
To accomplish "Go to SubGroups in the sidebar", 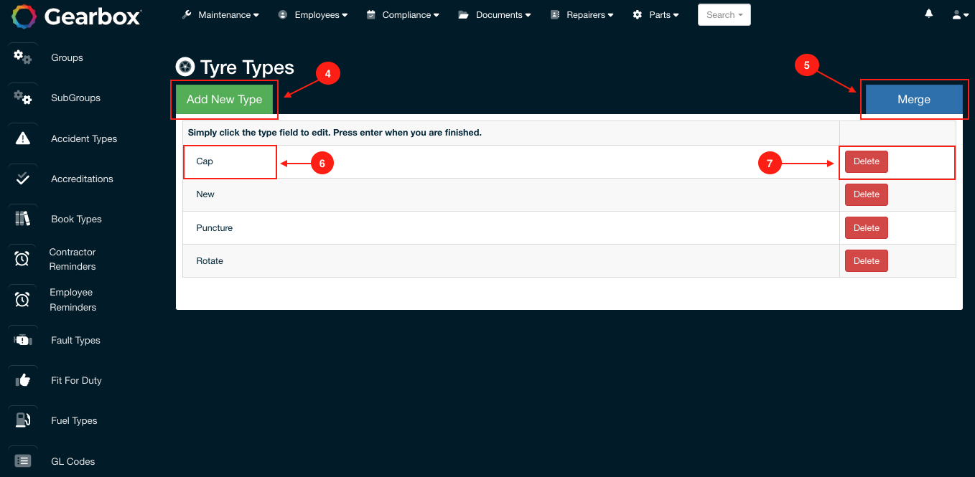I will pyautogui.click(x=75, y=98).
